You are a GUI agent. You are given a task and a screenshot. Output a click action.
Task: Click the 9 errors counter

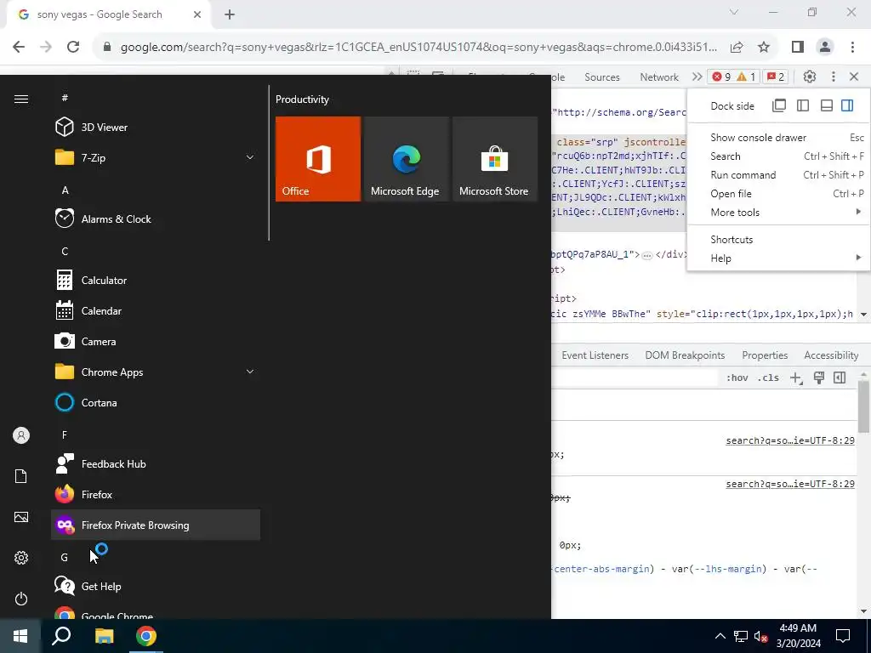pyautogui.click(x=721, y=77)
